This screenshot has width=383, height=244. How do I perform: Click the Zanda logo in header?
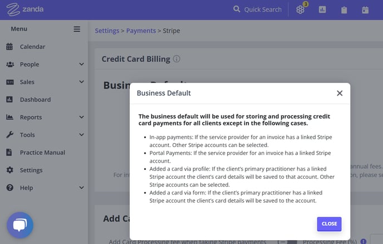pyautogui.click(x=25, y=9)
